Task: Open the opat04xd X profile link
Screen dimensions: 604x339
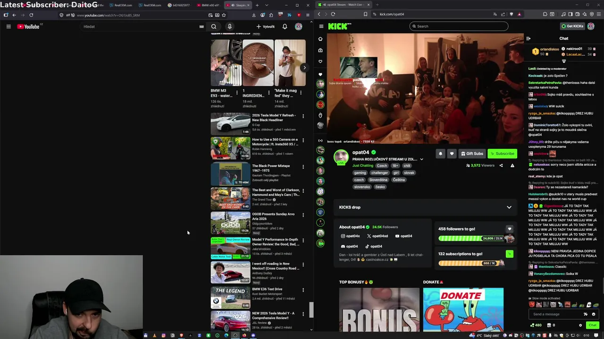Action: (x=377, y=236)
